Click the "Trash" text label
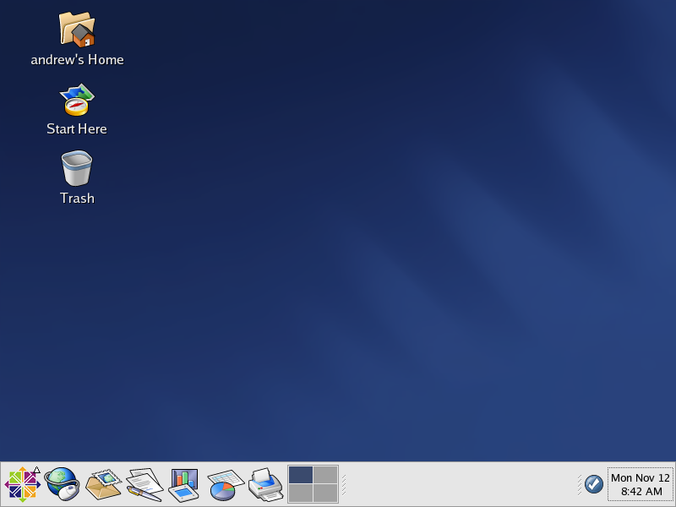The width and height of the screenshot is (676, 507). (x=77, y=199)
